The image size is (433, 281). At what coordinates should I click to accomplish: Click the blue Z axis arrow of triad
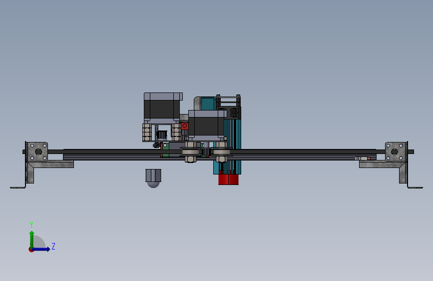point(41,249)
